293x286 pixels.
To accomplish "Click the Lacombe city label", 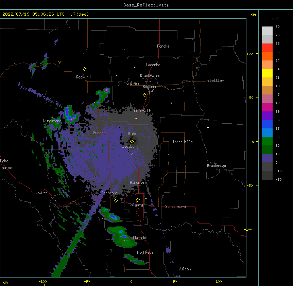I will click(153, 65).
